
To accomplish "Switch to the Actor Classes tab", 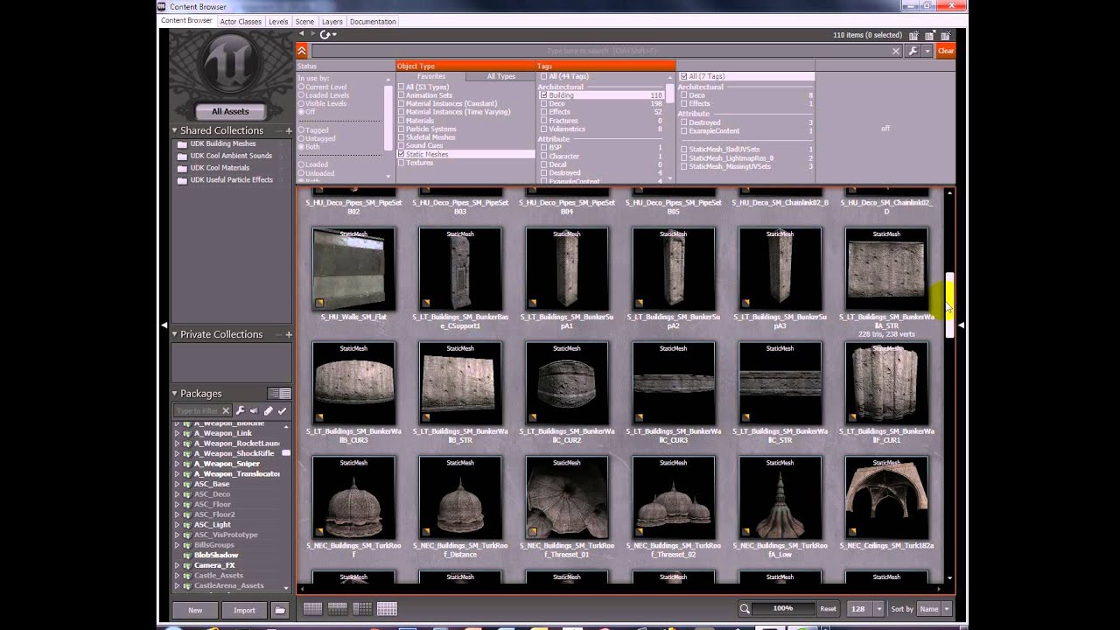I will [241, 21].
